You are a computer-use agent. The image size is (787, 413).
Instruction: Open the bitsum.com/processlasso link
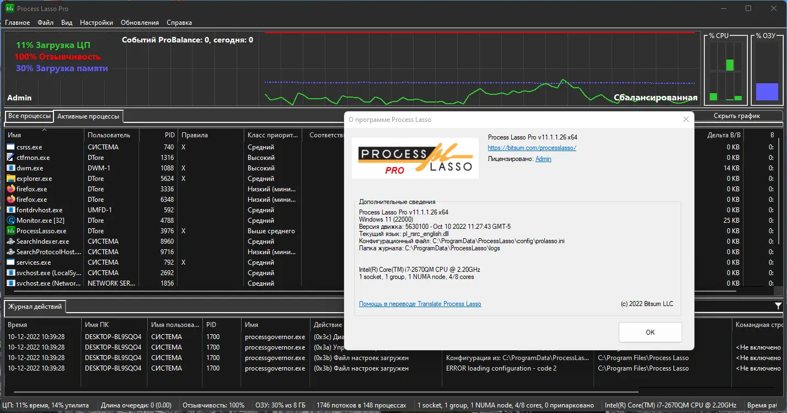pyautogui.click(x=532, y=148)
